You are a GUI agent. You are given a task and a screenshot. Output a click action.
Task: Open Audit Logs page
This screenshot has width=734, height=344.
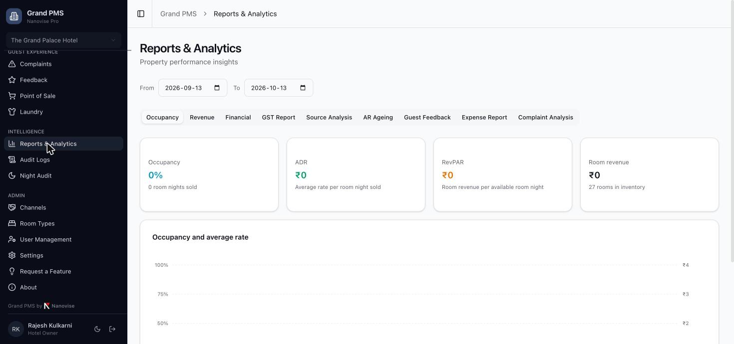tap(63, 160)
